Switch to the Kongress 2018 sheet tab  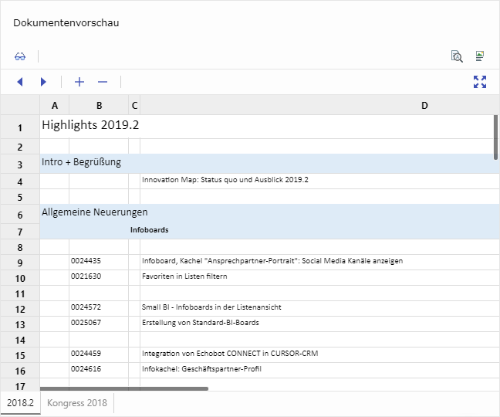point(77,403)
